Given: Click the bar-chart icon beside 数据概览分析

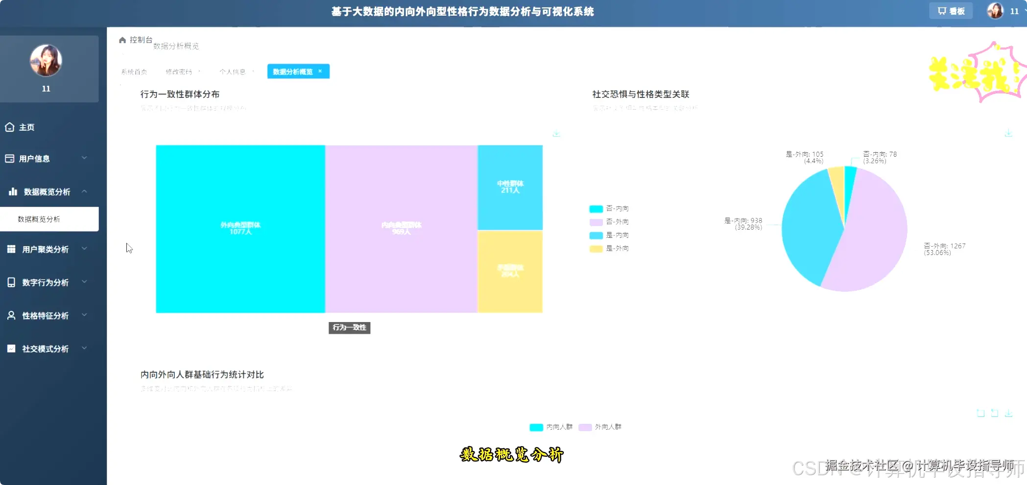Looking at the screenshot, I should [x=13, y=191].
